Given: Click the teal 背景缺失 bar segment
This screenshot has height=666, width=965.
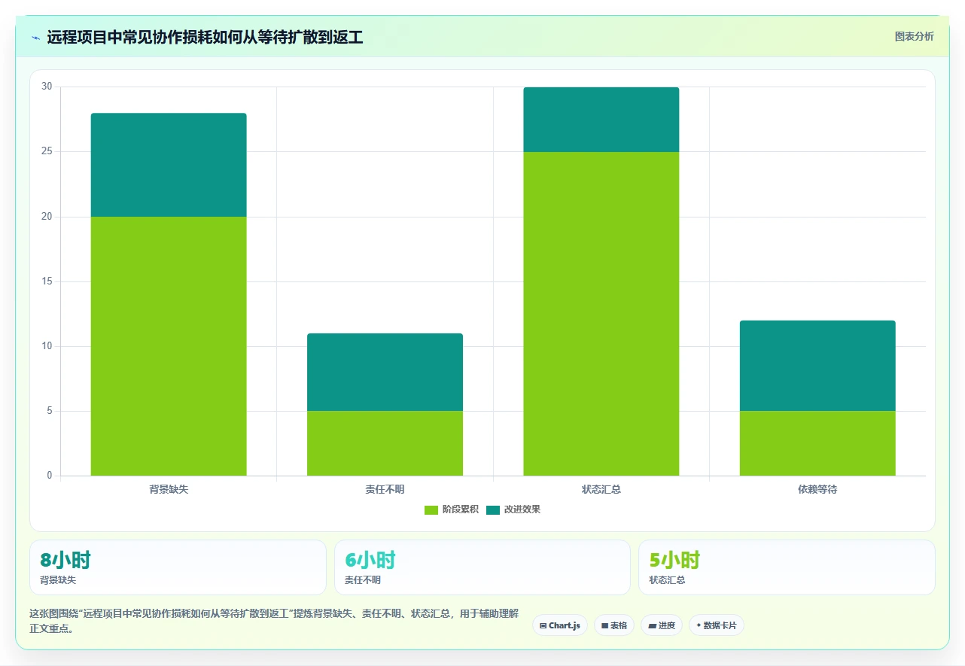Looking at the screenshot, I should [x=169, y=165].
